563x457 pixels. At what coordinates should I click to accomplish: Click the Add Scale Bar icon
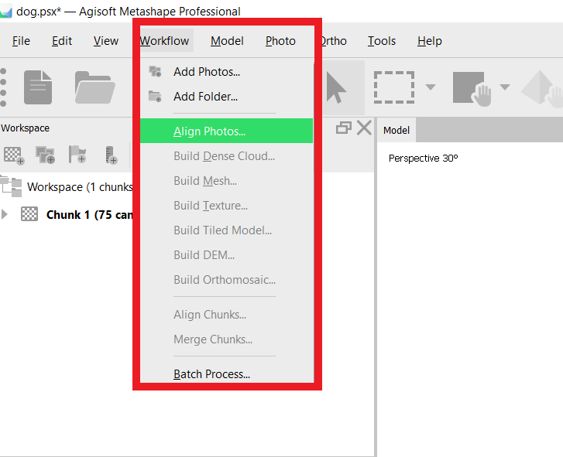point(109,155)
